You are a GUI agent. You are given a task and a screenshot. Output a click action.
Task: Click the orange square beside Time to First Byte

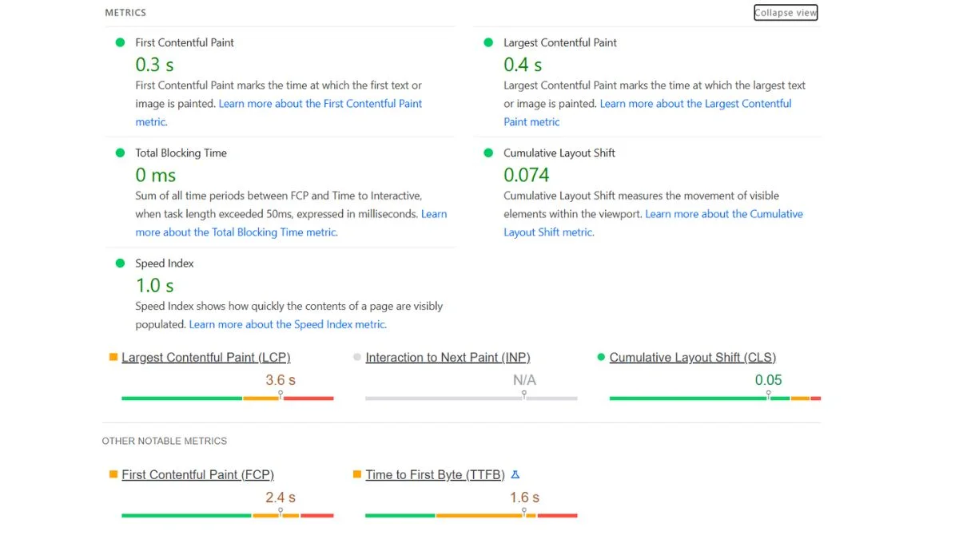coord(357,474)
